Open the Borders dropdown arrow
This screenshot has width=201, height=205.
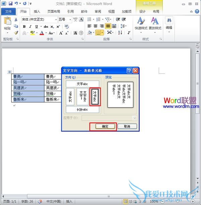pos(102,33)
